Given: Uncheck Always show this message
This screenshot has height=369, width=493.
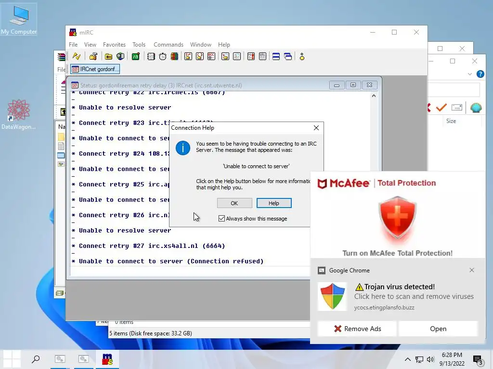Looking at the screenshot, I should pos(221,219).
